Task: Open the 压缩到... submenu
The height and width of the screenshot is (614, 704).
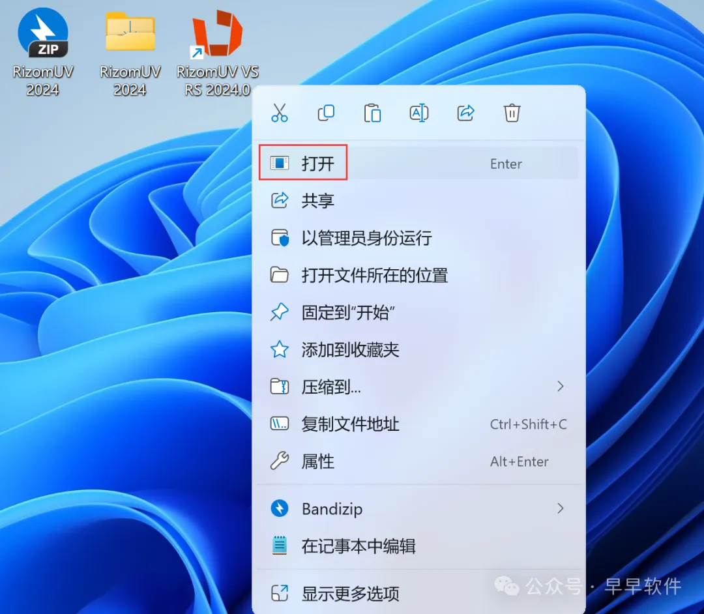Action: pos(418,387)
